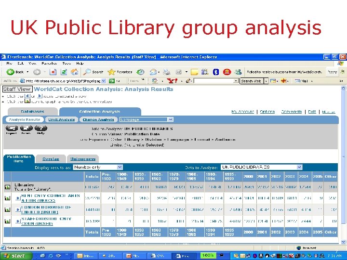
Task: Open the My Account link
Action: point(242,111)
